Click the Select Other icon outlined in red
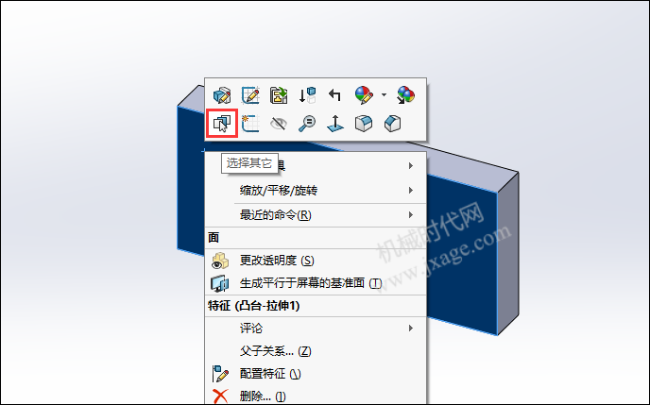 222,124
